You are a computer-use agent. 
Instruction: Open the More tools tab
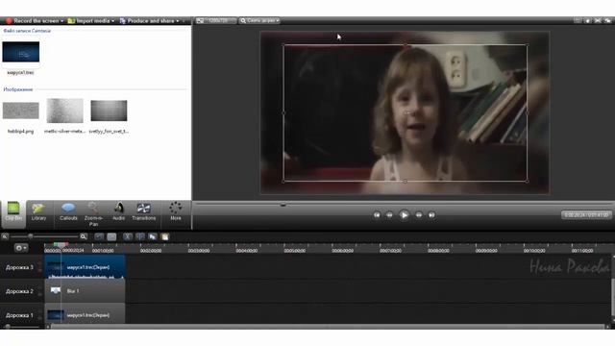pos(175,212)
